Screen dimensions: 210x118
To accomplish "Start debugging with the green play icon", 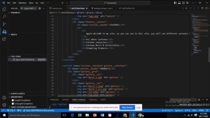I will pyautogui.click(x=22, y=8).
